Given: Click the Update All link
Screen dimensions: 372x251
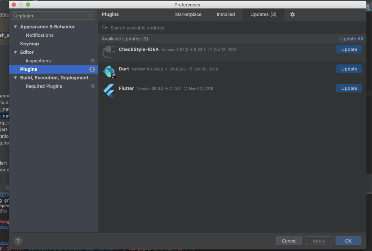Looking at the screenshot, I should pos(351,39).
